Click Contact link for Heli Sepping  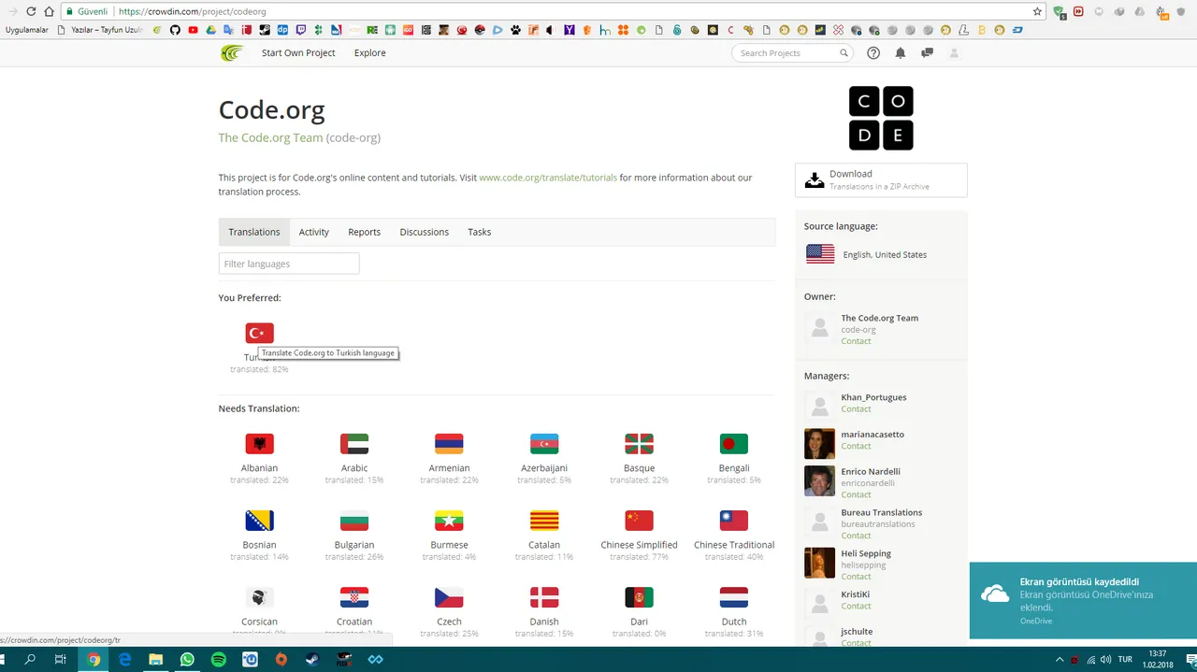856,577
